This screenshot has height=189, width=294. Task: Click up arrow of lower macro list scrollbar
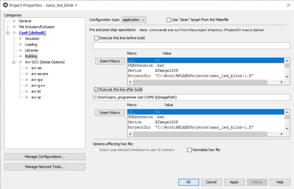[x=287, y=112]
